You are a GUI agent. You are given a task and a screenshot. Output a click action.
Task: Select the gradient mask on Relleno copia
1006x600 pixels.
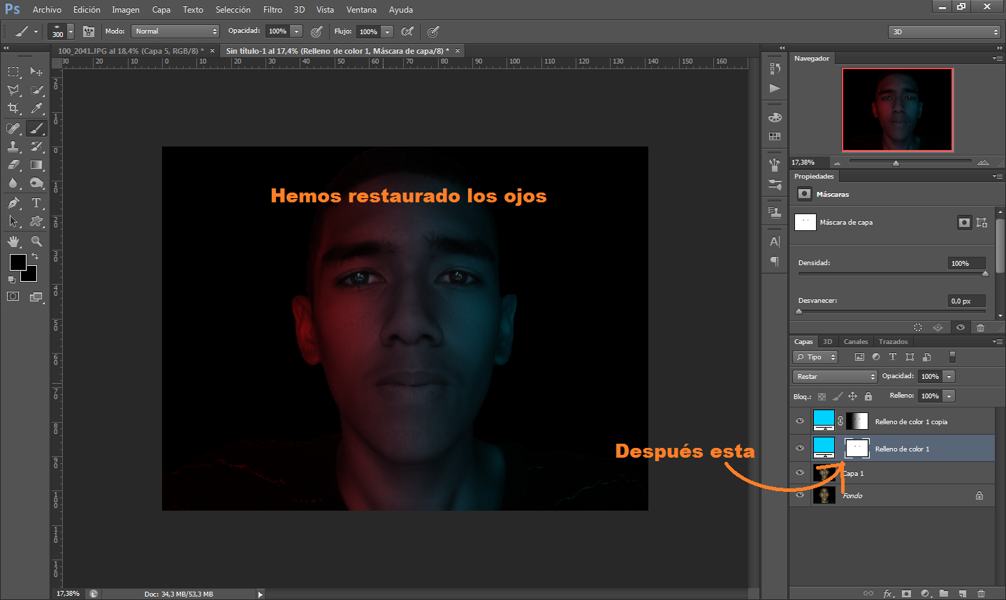point(857,421)
